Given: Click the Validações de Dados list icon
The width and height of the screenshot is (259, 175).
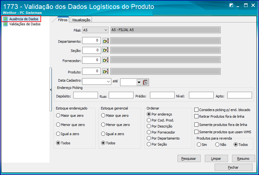Looking at the screenshot, I should (x=5, y=24).
